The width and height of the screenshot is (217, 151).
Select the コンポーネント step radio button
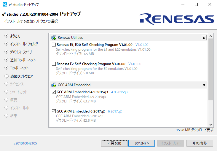click(6, 68)
